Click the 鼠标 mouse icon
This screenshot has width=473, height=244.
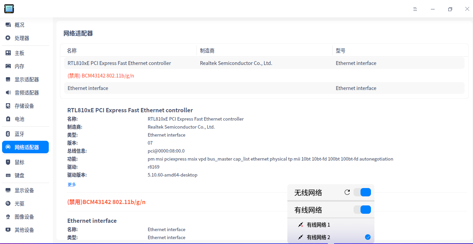(8, 162)
